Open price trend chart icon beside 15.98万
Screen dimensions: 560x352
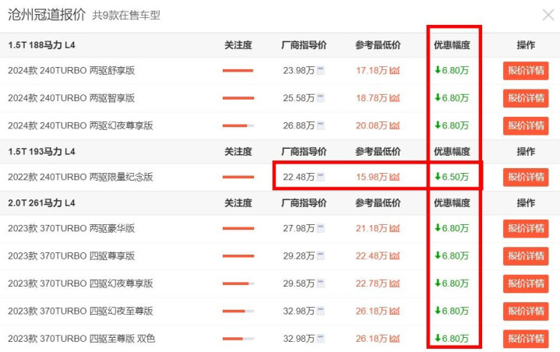[x=395, y=177]
